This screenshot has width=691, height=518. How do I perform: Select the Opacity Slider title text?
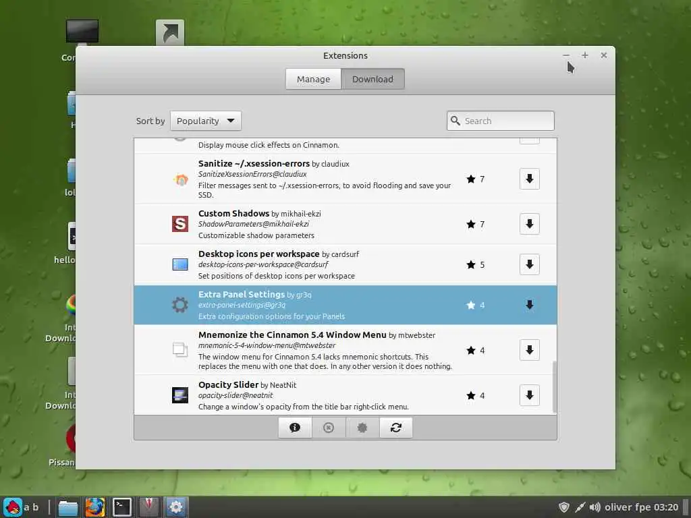[x=228, y=384]
